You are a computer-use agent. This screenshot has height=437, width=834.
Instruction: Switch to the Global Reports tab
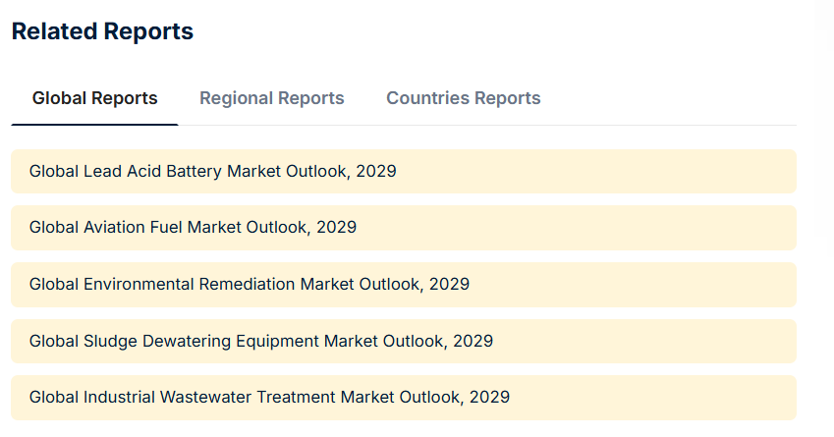click(94, 98)
